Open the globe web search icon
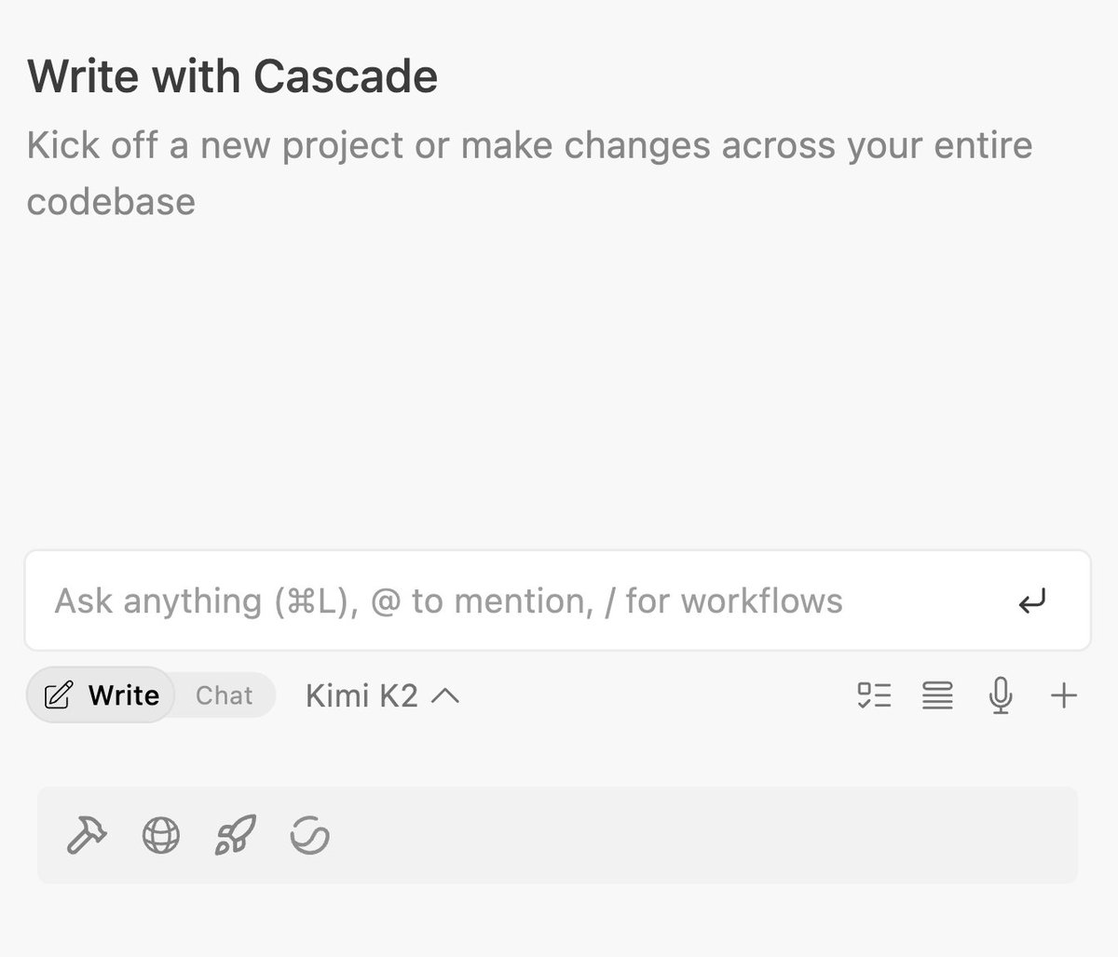Viewport: 1118px width, 957px height. (x=161, y=835)
